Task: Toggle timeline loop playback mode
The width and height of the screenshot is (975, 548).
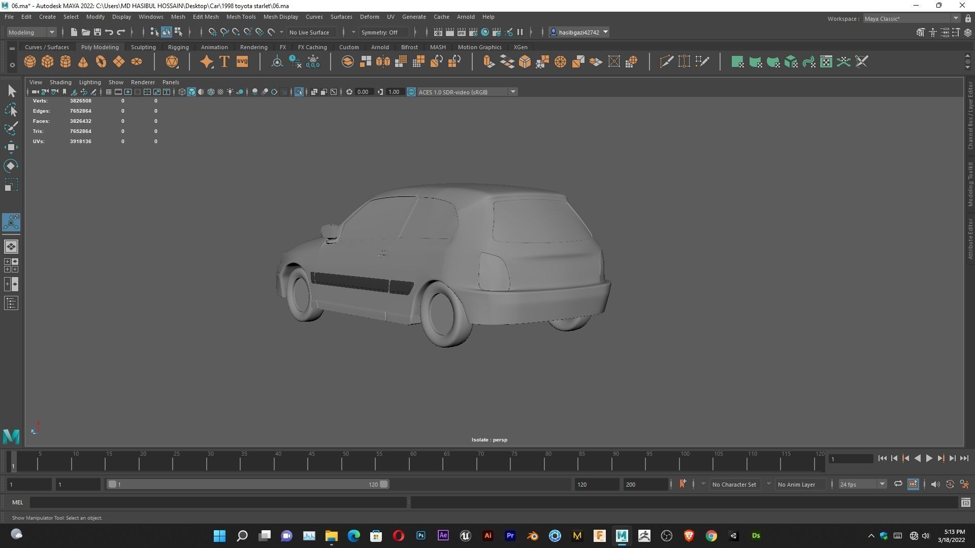Action: 898,484
